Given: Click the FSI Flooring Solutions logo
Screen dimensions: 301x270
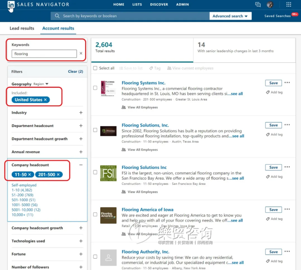Looking at the screenshot, I should click(108, 173).
